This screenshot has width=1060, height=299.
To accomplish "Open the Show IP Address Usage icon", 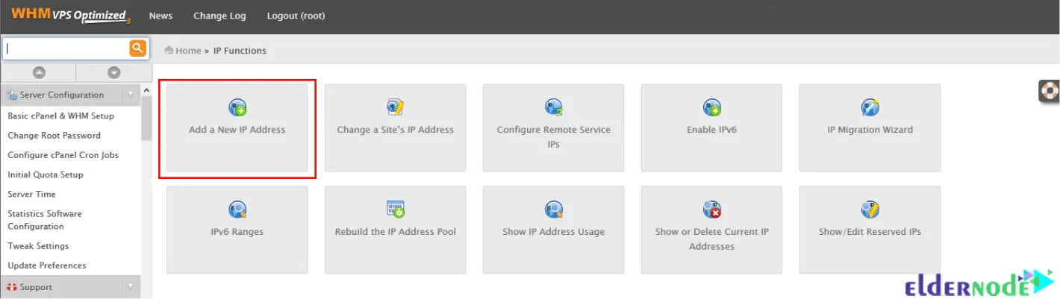I will pos(553,210).
